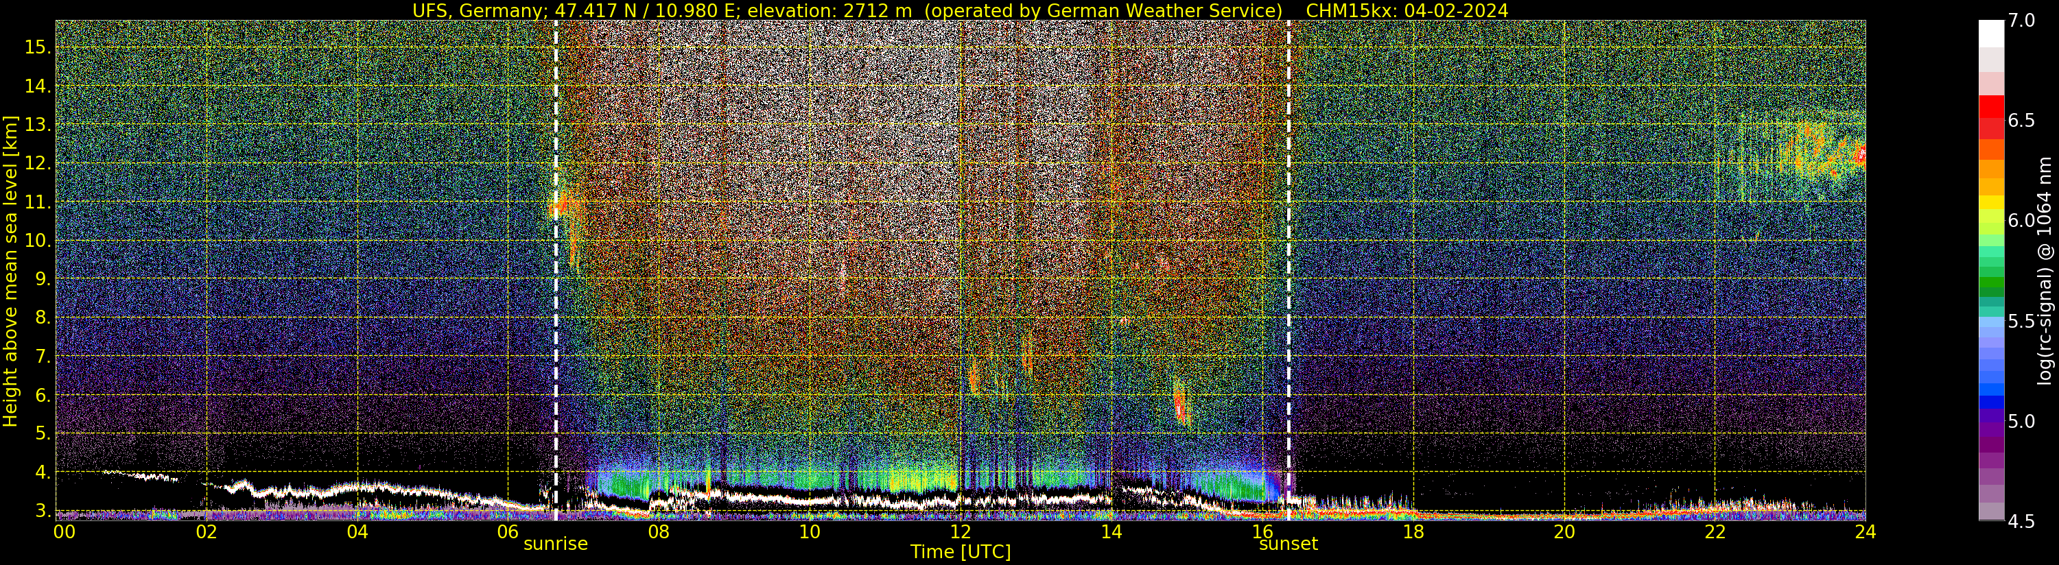
Task: Click the '15.' height axis tick label
Action: pyautogui.click(x=37, y=47)
